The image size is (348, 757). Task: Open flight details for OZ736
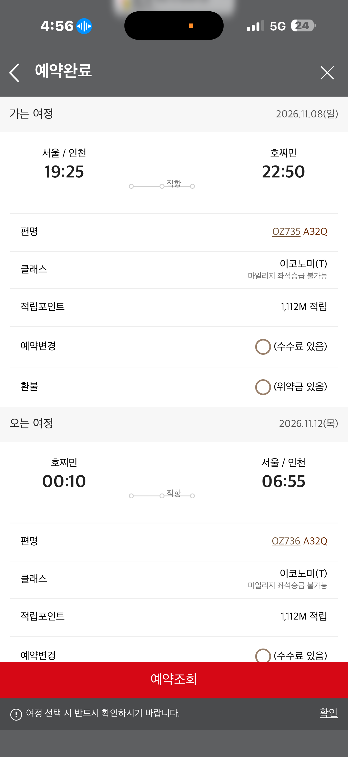coord(286,541)
